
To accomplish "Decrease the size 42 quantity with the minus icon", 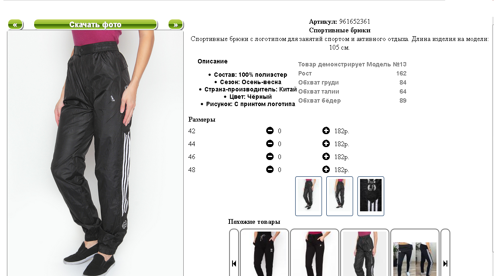I will click(270, 131).
